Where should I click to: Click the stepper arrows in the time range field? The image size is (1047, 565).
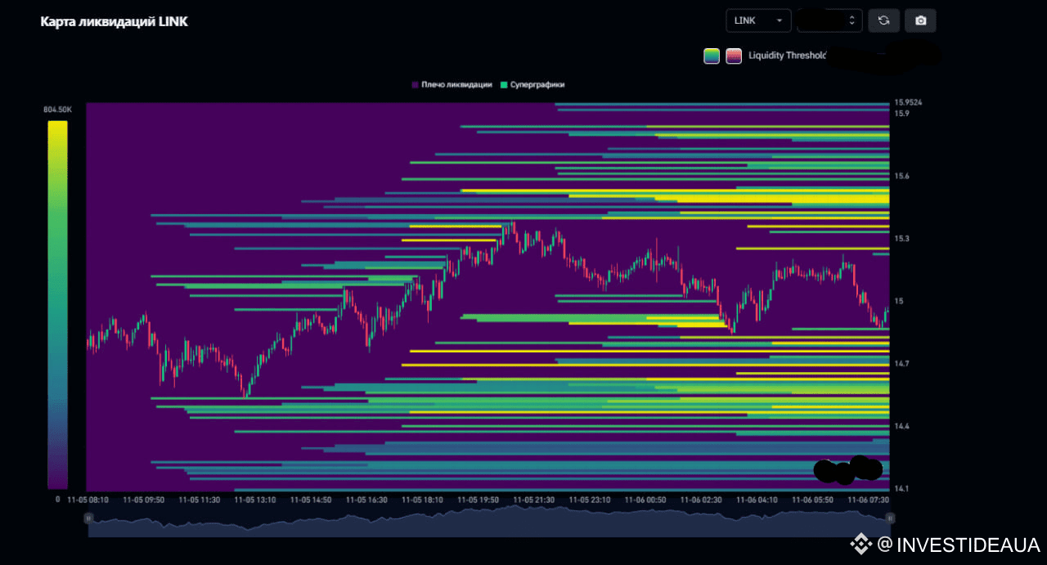[853, 20]
